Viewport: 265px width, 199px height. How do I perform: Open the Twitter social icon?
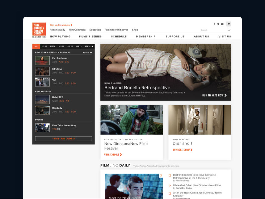(218, 24)
